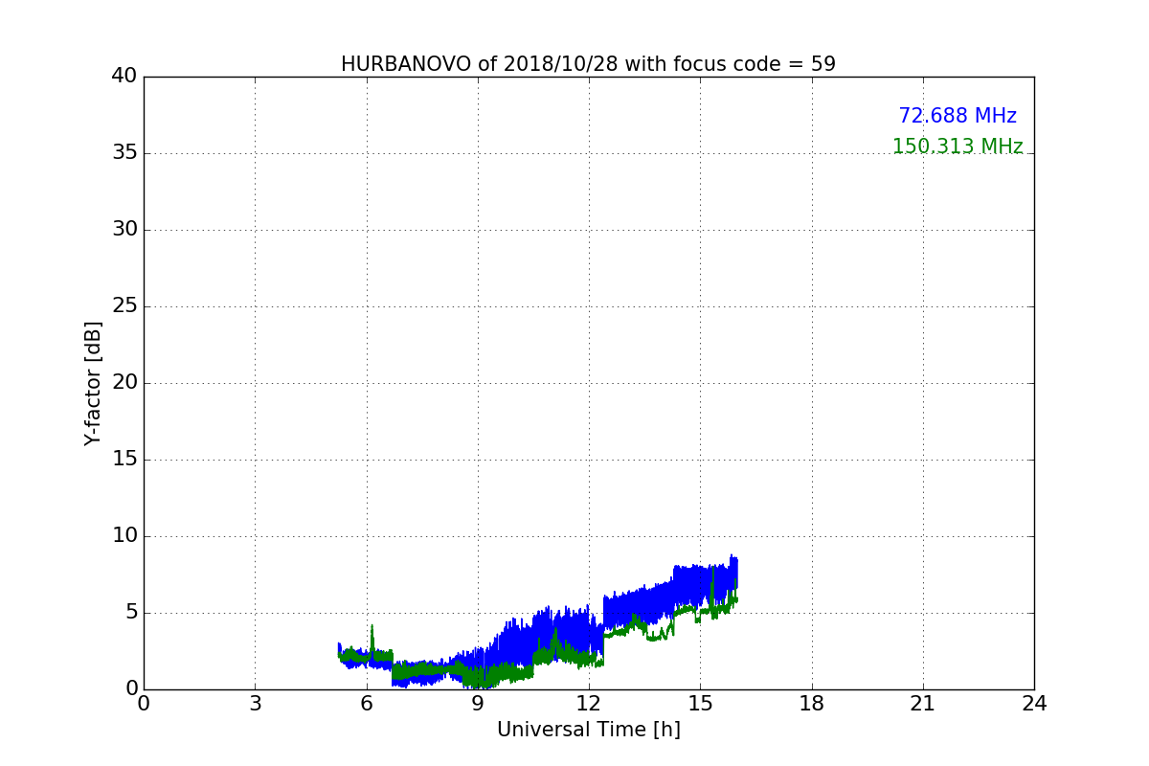Click the x-axis tick label '9'
This screenshot has height=766, width=1149.
coord(478,704)
